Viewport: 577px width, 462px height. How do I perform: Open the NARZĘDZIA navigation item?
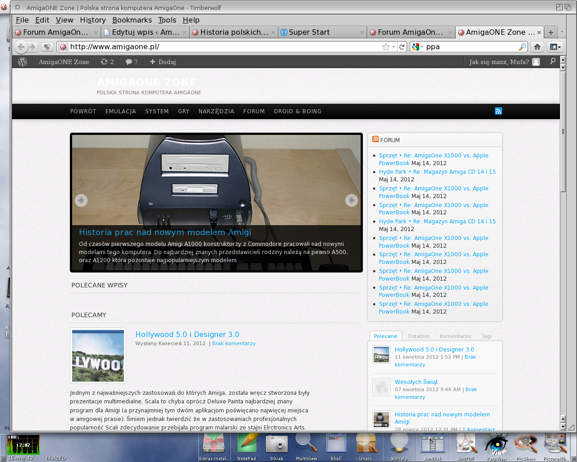tap(216, 111)
